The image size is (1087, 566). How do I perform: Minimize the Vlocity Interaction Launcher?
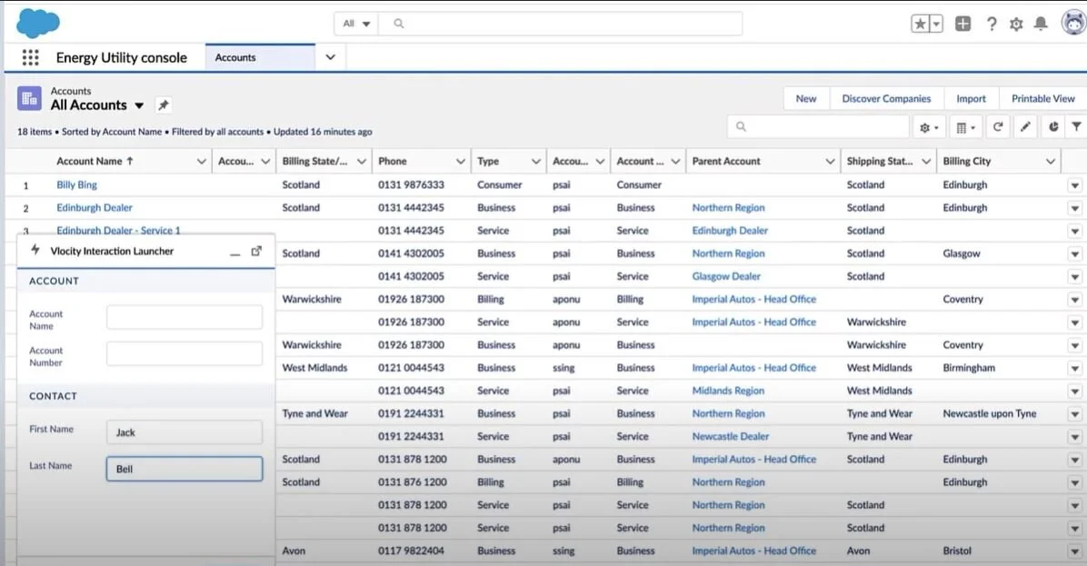click(235, 253)
